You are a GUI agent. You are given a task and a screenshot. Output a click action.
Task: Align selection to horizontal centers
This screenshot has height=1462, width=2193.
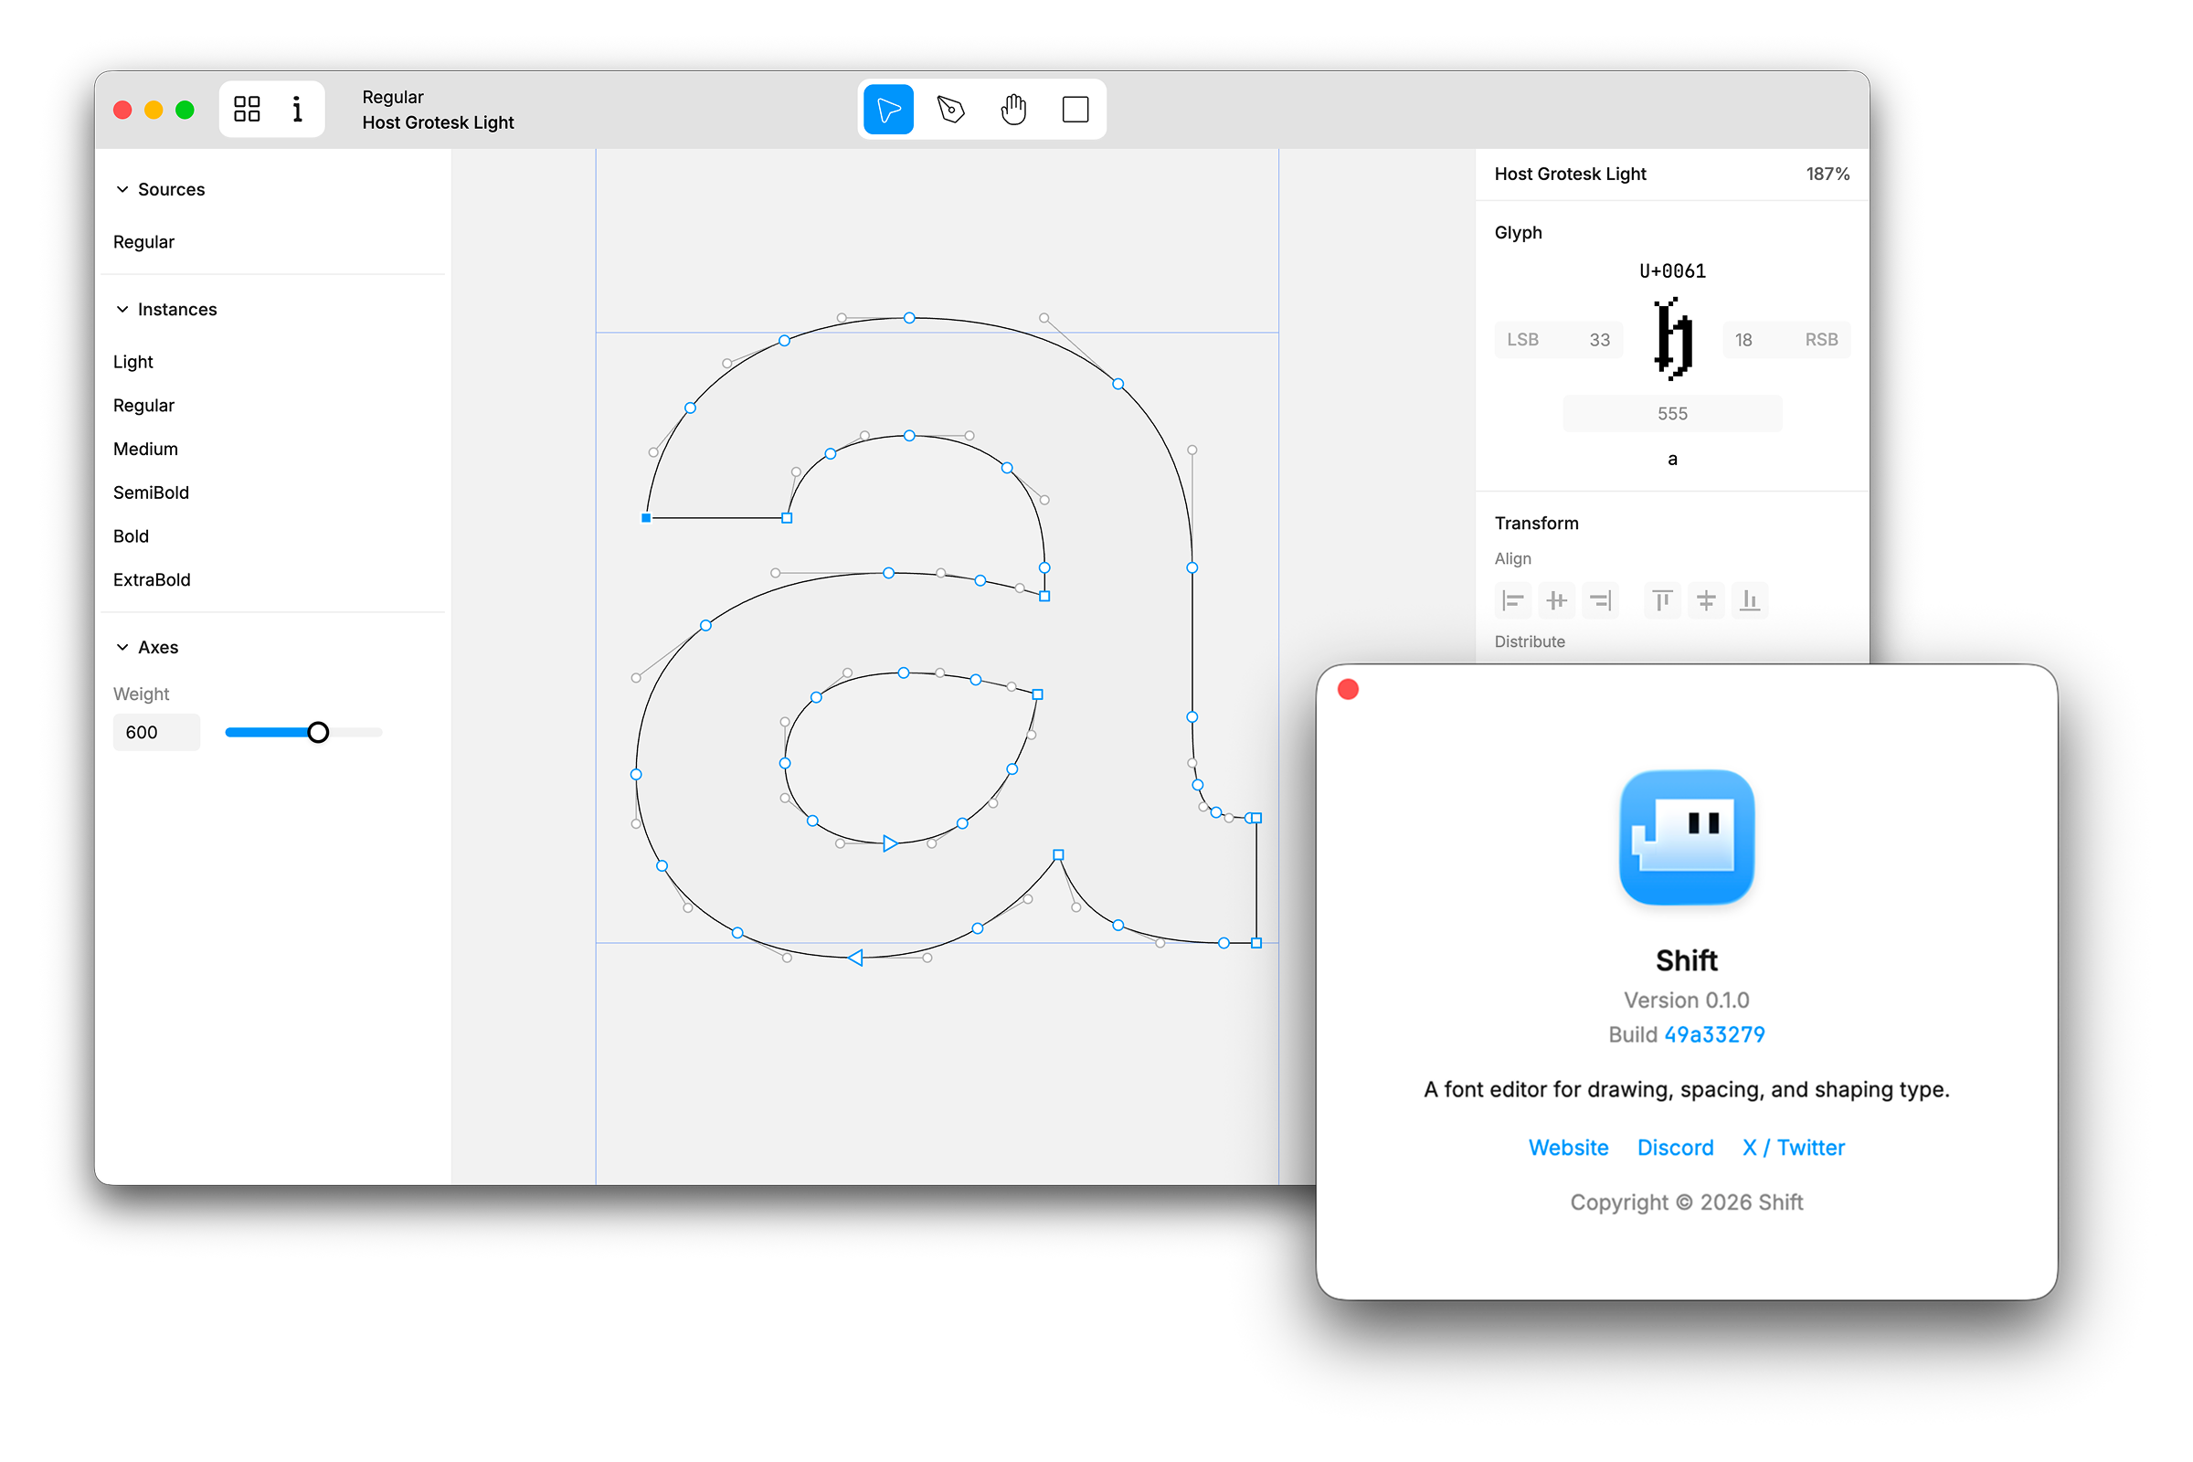1557,600
